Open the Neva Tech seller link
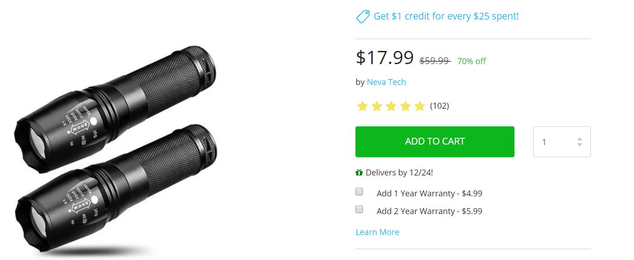The image size is (634, 260). pos(386,82)
